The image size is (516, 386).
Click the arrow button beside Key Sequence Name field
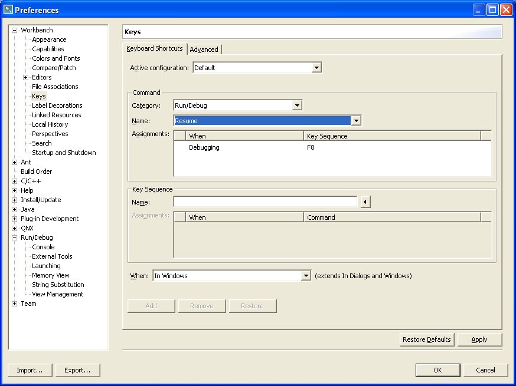coord(365,202)
